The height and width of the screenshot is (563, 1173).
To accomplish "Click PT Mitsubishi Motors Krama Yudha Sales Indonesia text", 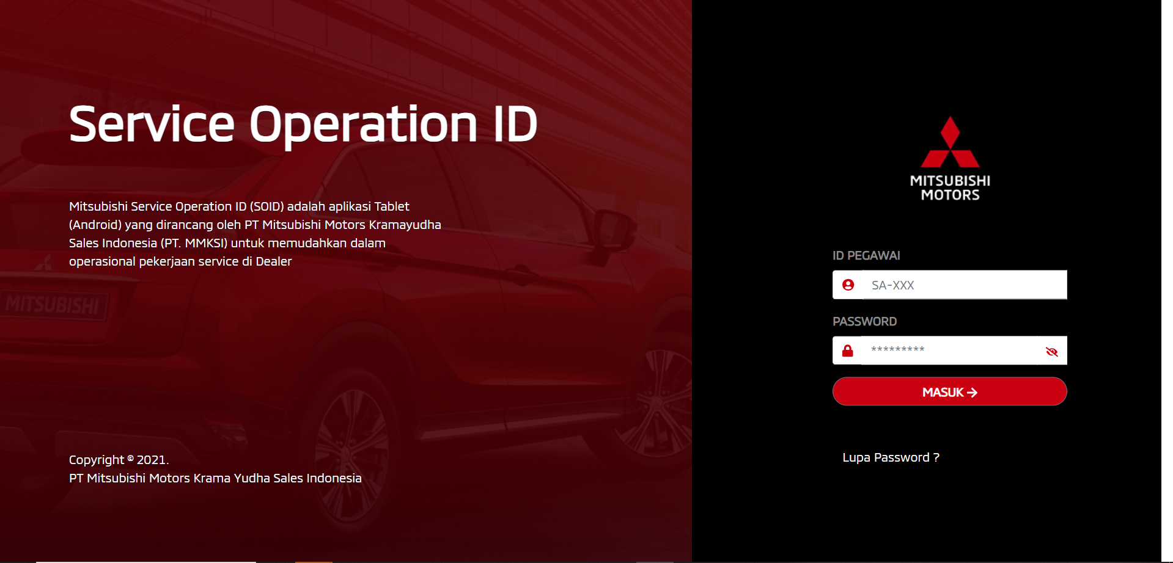I will tap(215, 478).
